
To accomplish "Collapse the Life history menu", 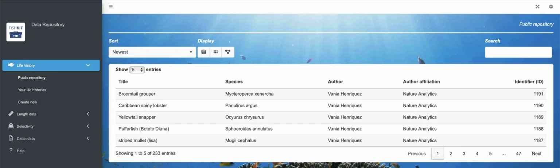I will (x=51, y=65).
